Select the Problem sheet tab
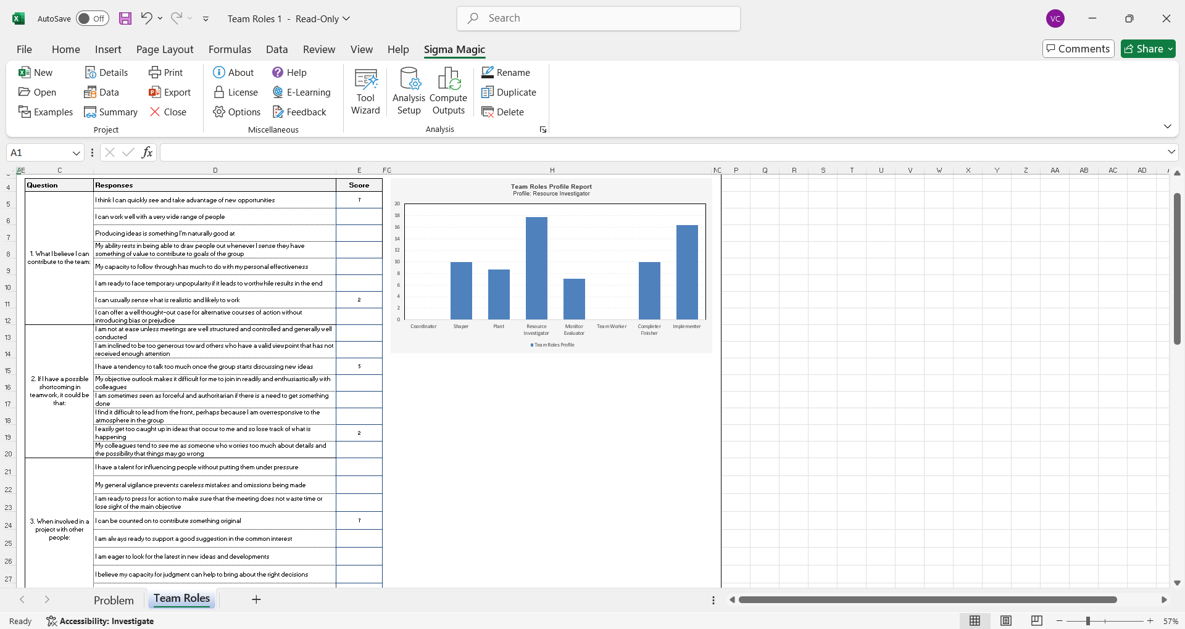This screenshot has width=1185, height=629. point(114,600)
